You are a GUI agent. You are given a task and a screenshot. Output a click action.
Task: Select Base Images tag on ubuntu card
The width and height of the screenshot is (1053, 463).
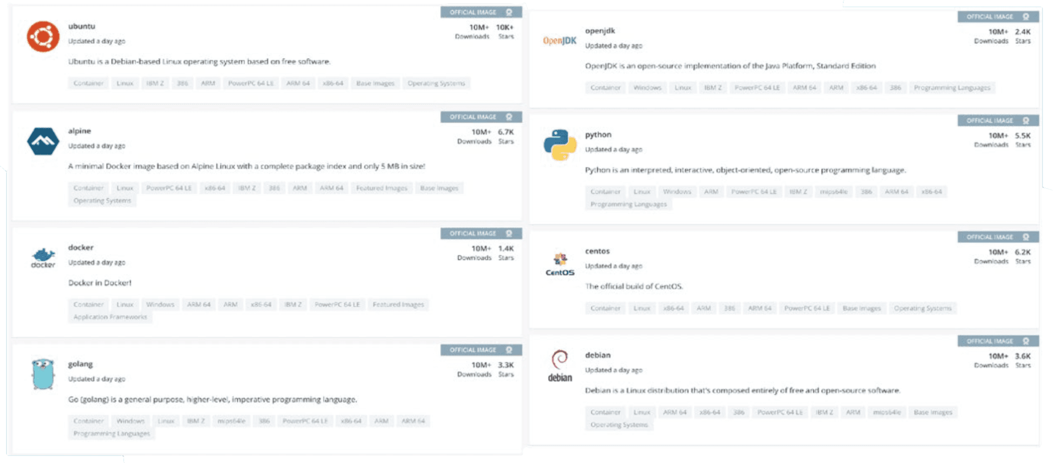[375, 83]
